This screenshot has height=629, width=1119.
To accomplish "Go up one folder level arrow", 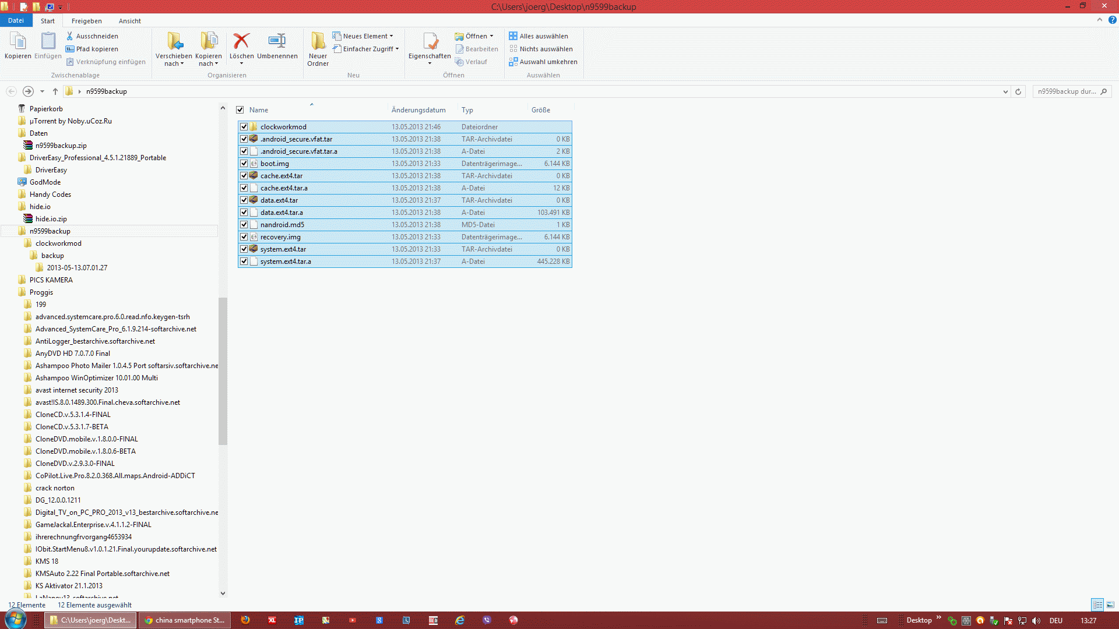I will coord(55,91).
